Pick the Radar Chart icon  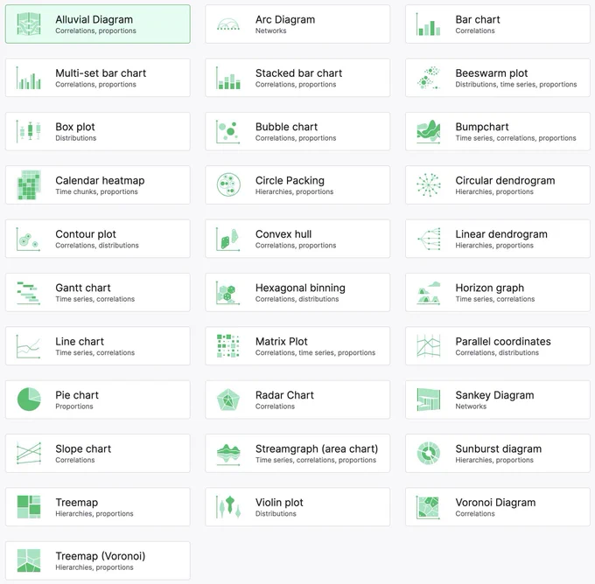click(x=228, y=400)
